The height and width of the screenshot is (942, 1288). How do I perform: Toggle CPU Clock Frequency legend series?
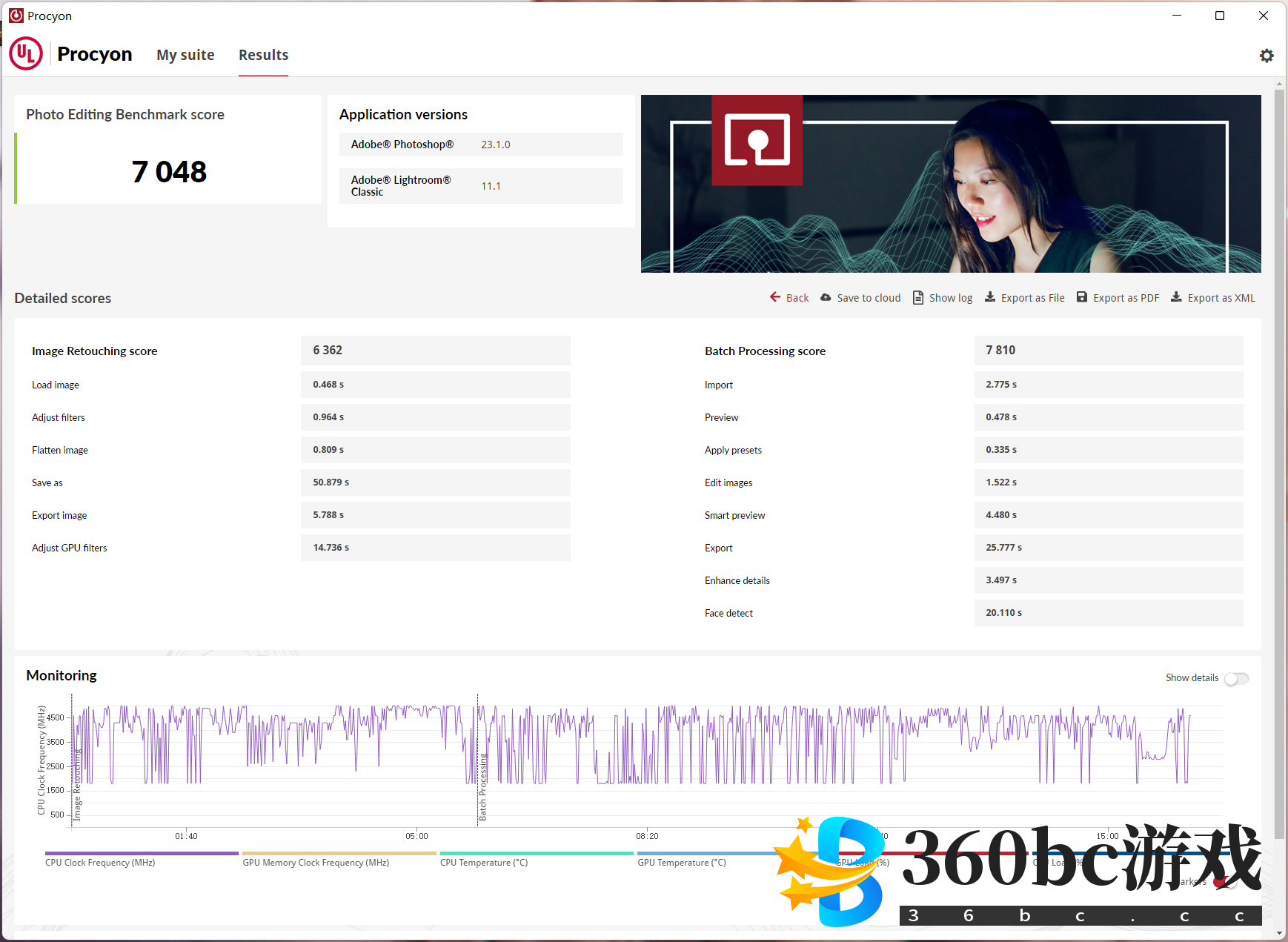tap(100, 862)
